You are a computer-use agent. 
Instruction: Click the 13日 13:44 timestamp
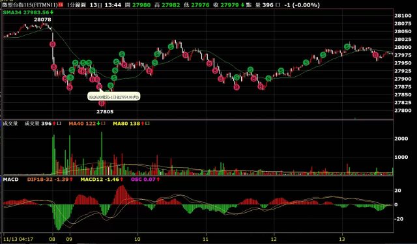pyautogui.click(x=106, y=5)
